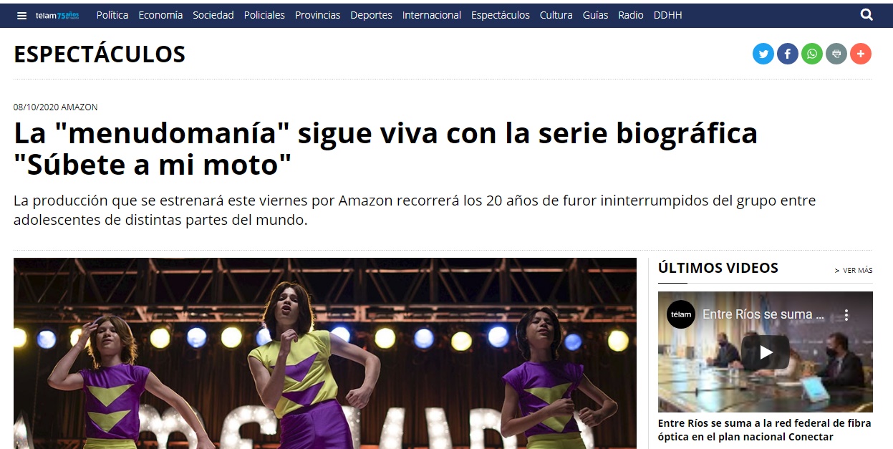Open the hamburger menu icon
893x449 pixels.
click(21, 15)
